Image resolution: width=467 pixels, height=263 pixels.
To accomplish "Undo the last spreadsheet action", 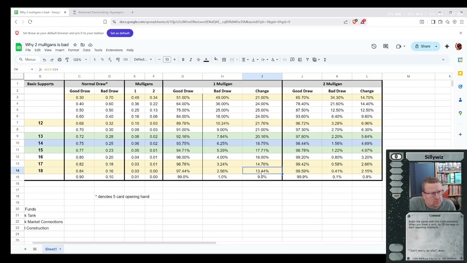I will pyautogui.click(x=44, y=60).
